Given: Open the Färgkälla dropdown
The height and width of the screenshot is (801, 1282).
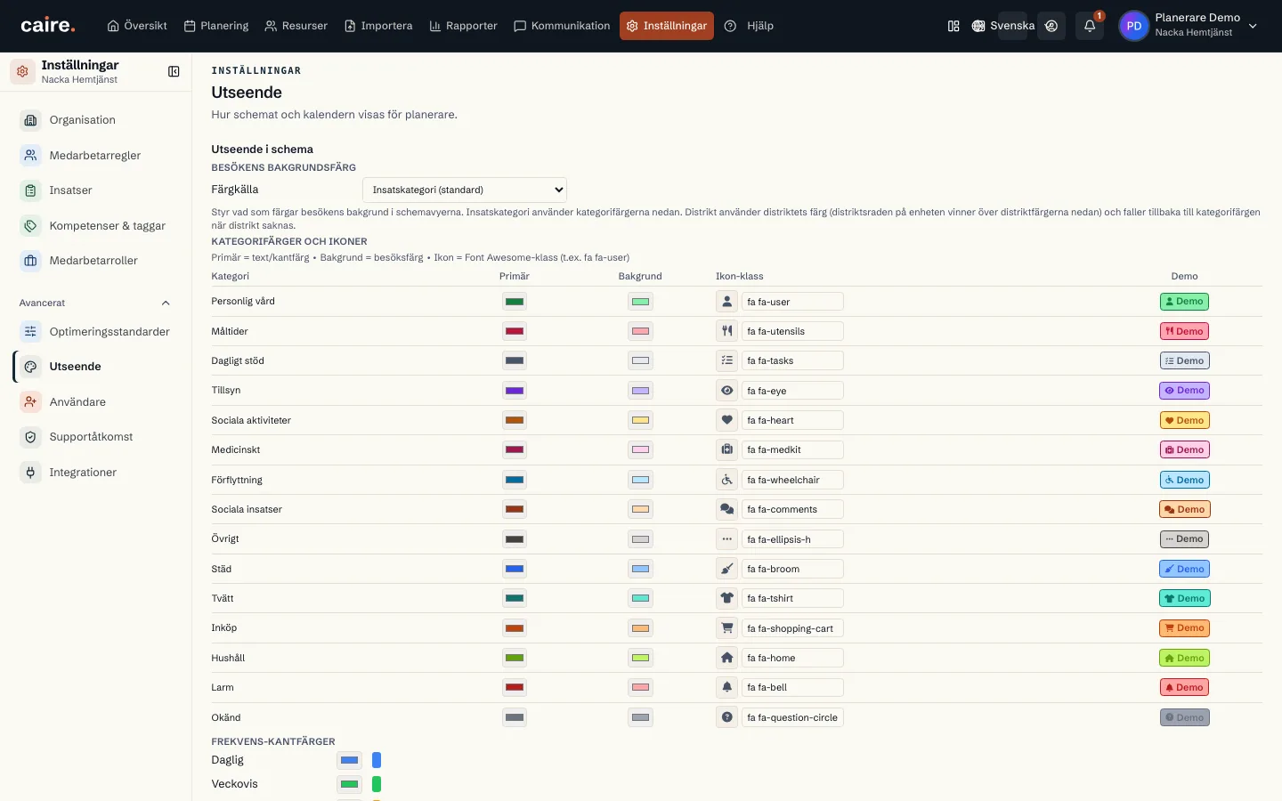Looking at the screenshot, I should coord(465,190).
